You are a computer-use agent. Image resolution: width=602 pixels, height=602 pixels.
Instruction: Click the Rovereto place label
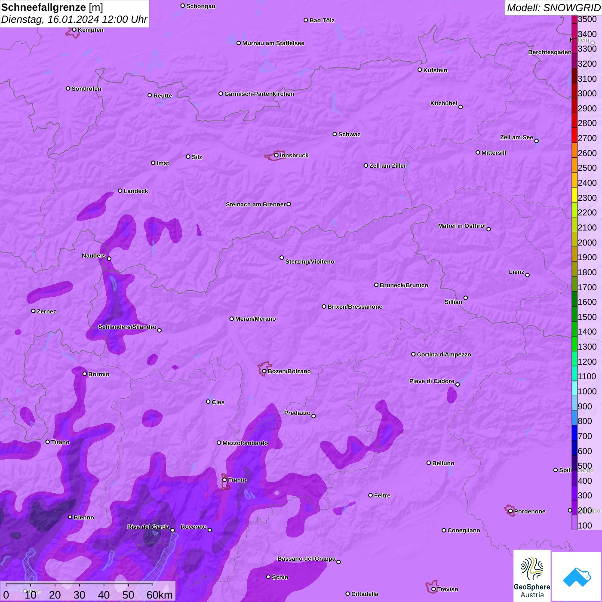tap(193, 527)
